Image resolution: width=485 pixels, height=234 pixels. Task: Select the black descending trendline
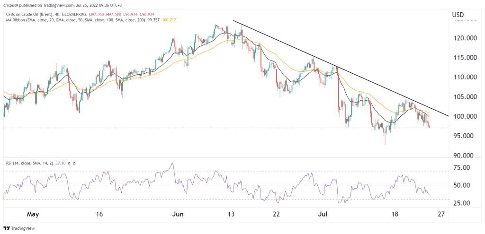[x=340, y=68]
